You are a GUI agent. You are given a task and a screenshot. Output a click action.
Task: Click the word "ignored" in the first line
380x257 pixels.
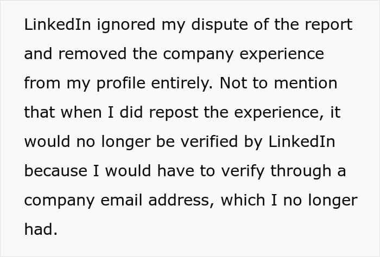coord(126,25)
